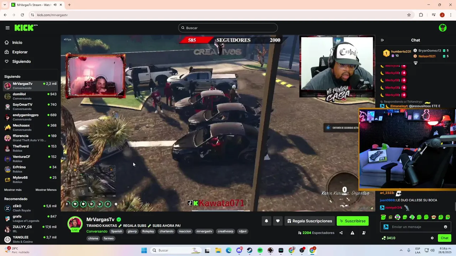The image size is (456, 256).
Task: Open the Chrome extensions puzzle icon
Action: pos(421,15)
